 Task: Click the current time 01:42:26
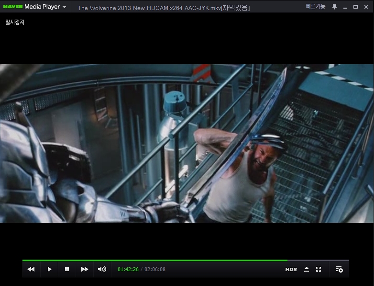coord(128,269)
